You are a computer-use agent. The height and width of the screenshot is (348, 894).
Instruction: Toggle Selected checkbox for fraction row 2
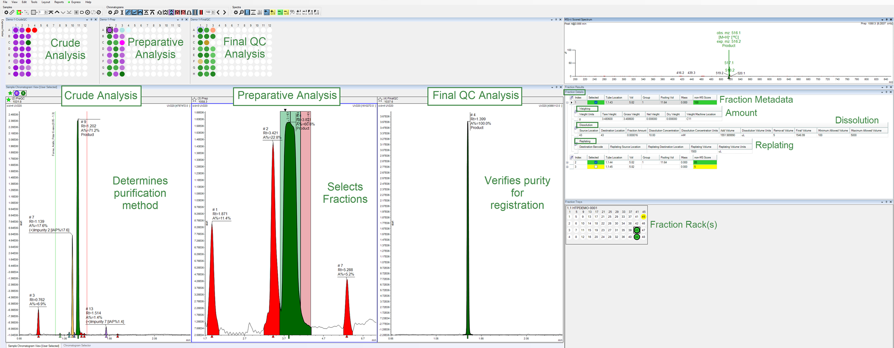coord(595,162)
